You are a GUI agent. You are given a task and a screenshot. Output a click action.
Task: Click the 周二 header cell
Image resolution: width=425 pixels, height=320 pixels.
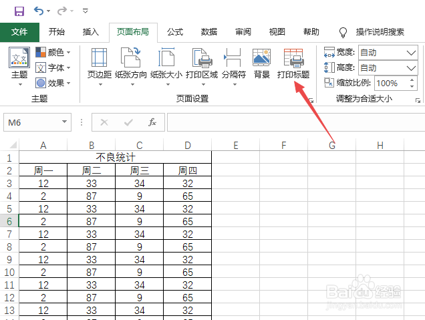point(92,170)
